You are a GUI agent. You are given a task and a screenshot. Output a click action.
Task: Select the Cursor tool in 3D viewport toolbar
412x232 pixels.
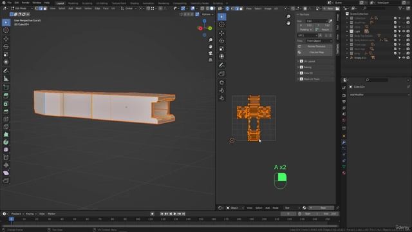pyautogui.click(x=6, y=30)
